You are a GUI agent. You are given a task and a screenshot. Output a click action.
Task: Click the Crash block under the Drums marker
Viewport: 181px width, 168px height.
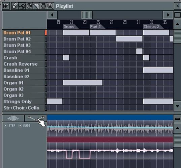(66, 58)
